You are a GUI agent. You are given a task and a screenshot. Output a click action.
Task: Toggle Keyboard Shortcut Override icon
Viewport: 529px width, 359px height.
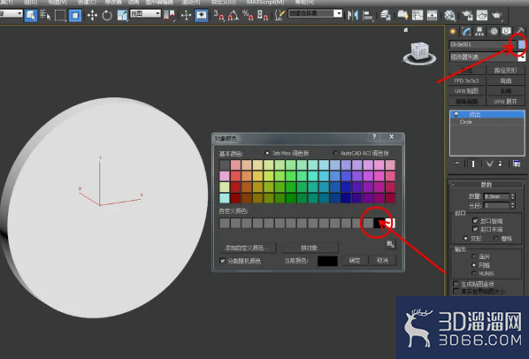(x=202, y=15)
